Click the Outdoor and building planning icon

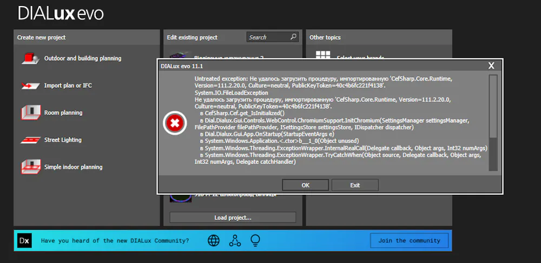[x=31, y=58]
